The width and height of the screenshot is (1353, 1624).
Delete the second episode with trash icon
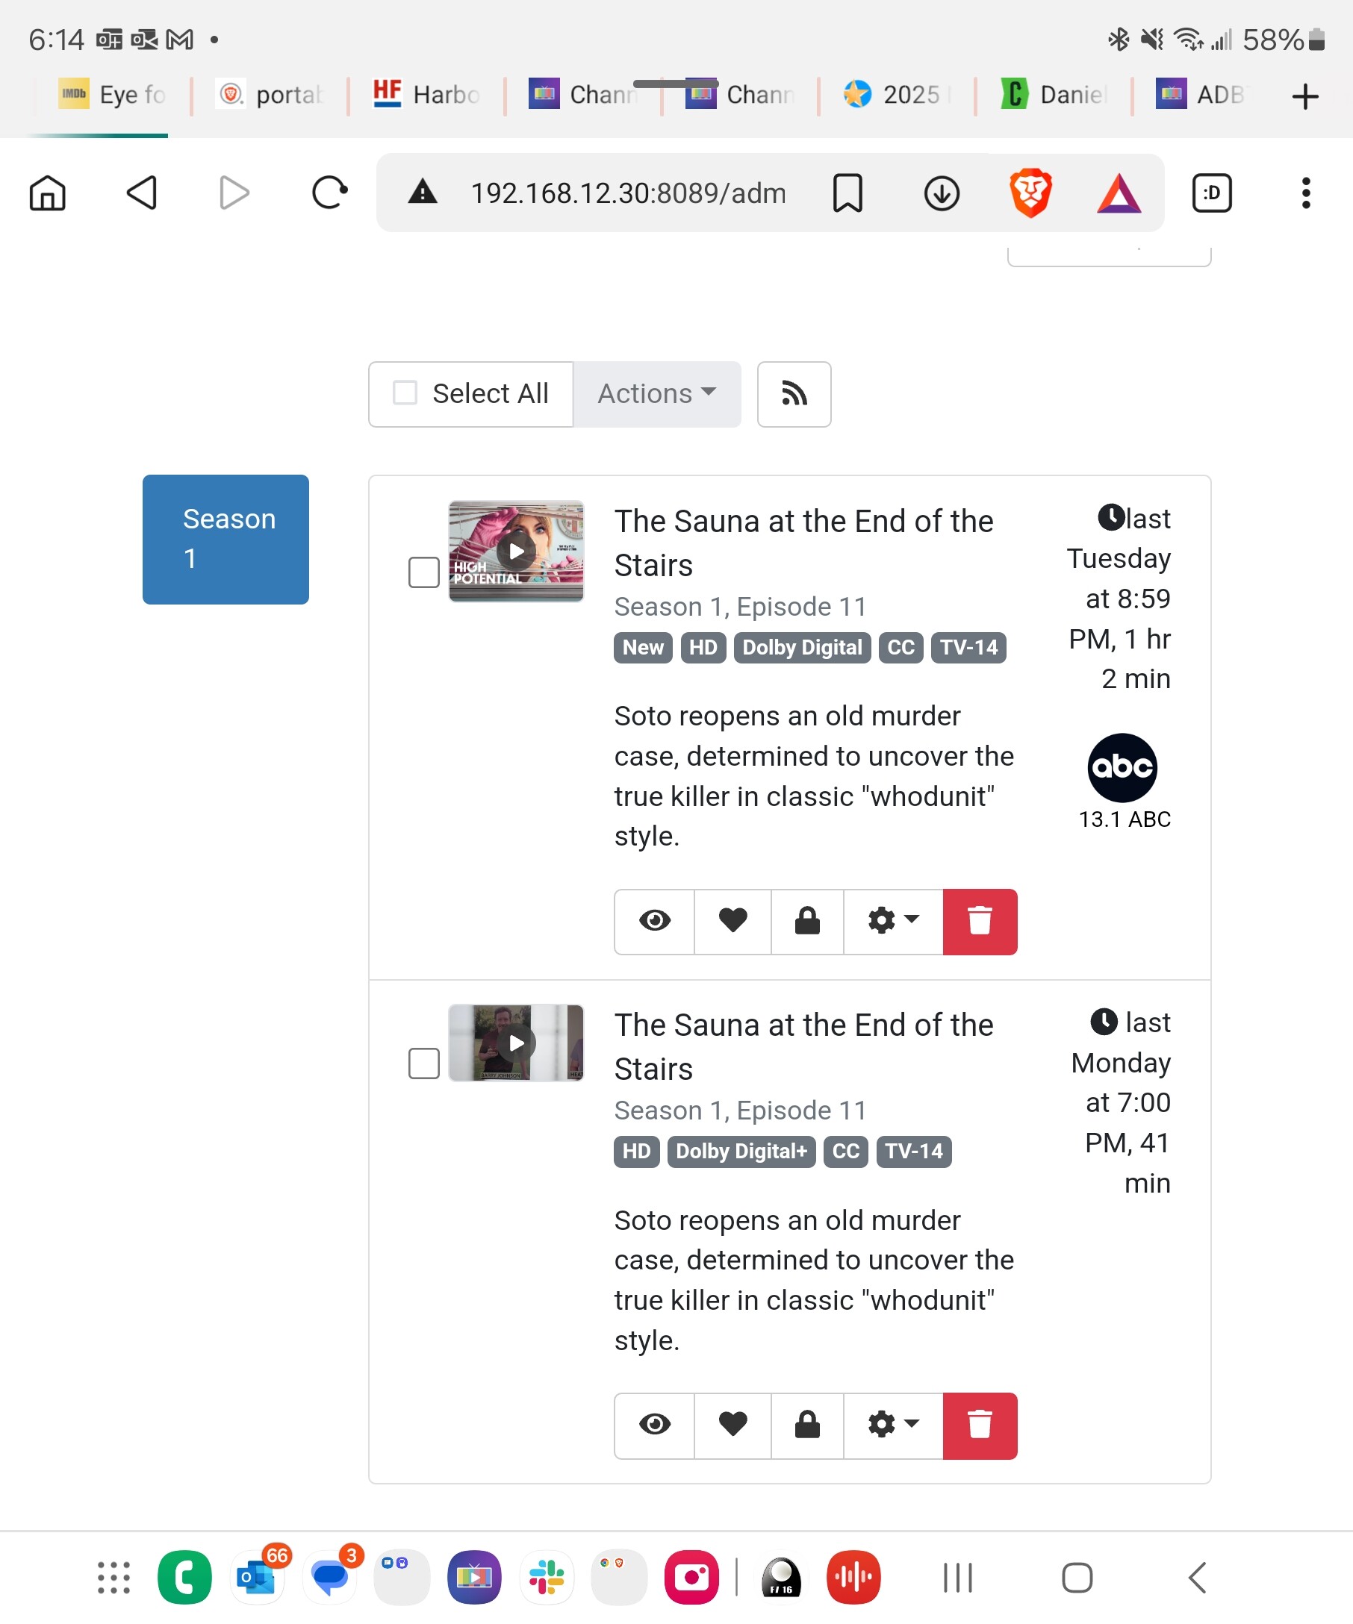(980, 1425)
